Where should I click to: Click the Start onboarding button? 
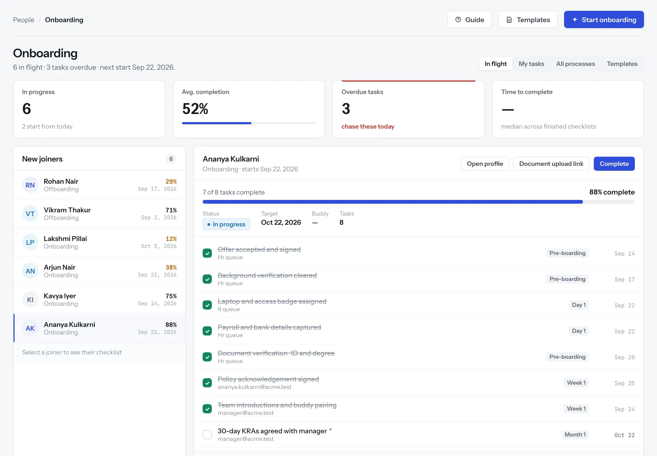[604, 20]
